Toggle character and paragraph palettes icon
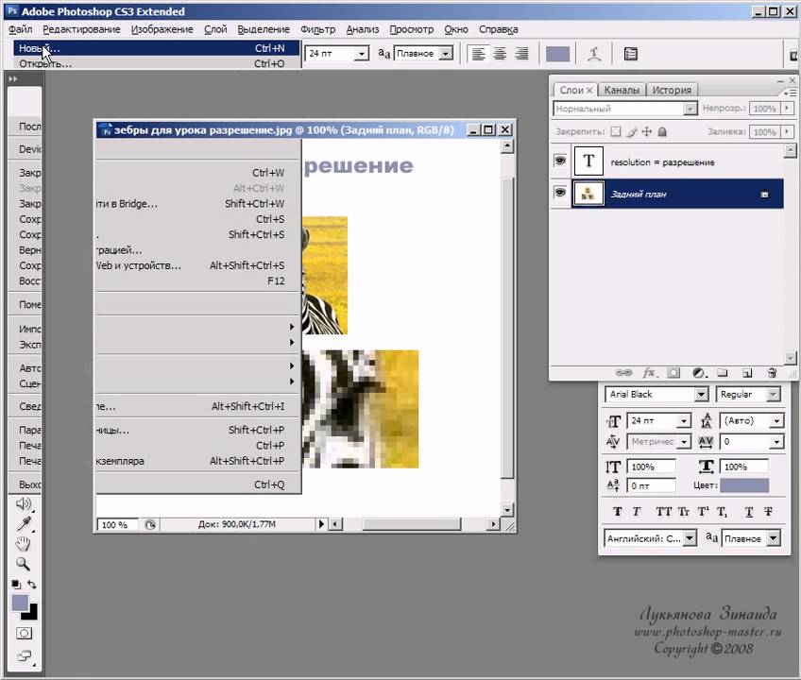 tap(631, 54)
